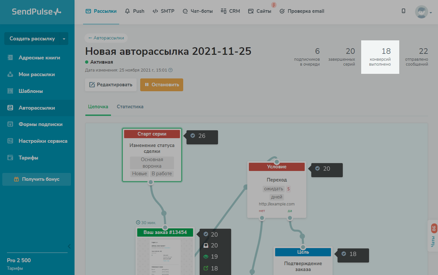Select the Старт серии block header
This screenshot has width=438, height=275.
coord(152,134)
